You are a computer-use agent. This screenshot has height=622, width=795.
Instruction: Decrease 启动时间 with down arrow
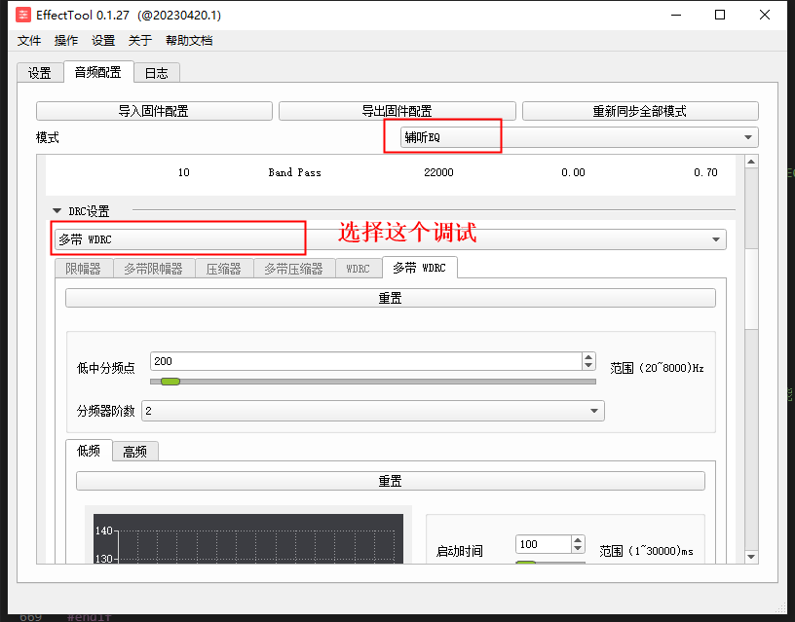(578, 549)
